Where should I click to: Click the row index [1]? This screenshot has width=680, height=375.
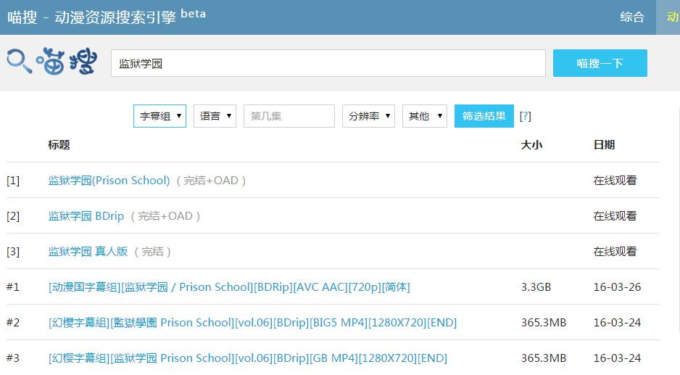tap(13, 180)
